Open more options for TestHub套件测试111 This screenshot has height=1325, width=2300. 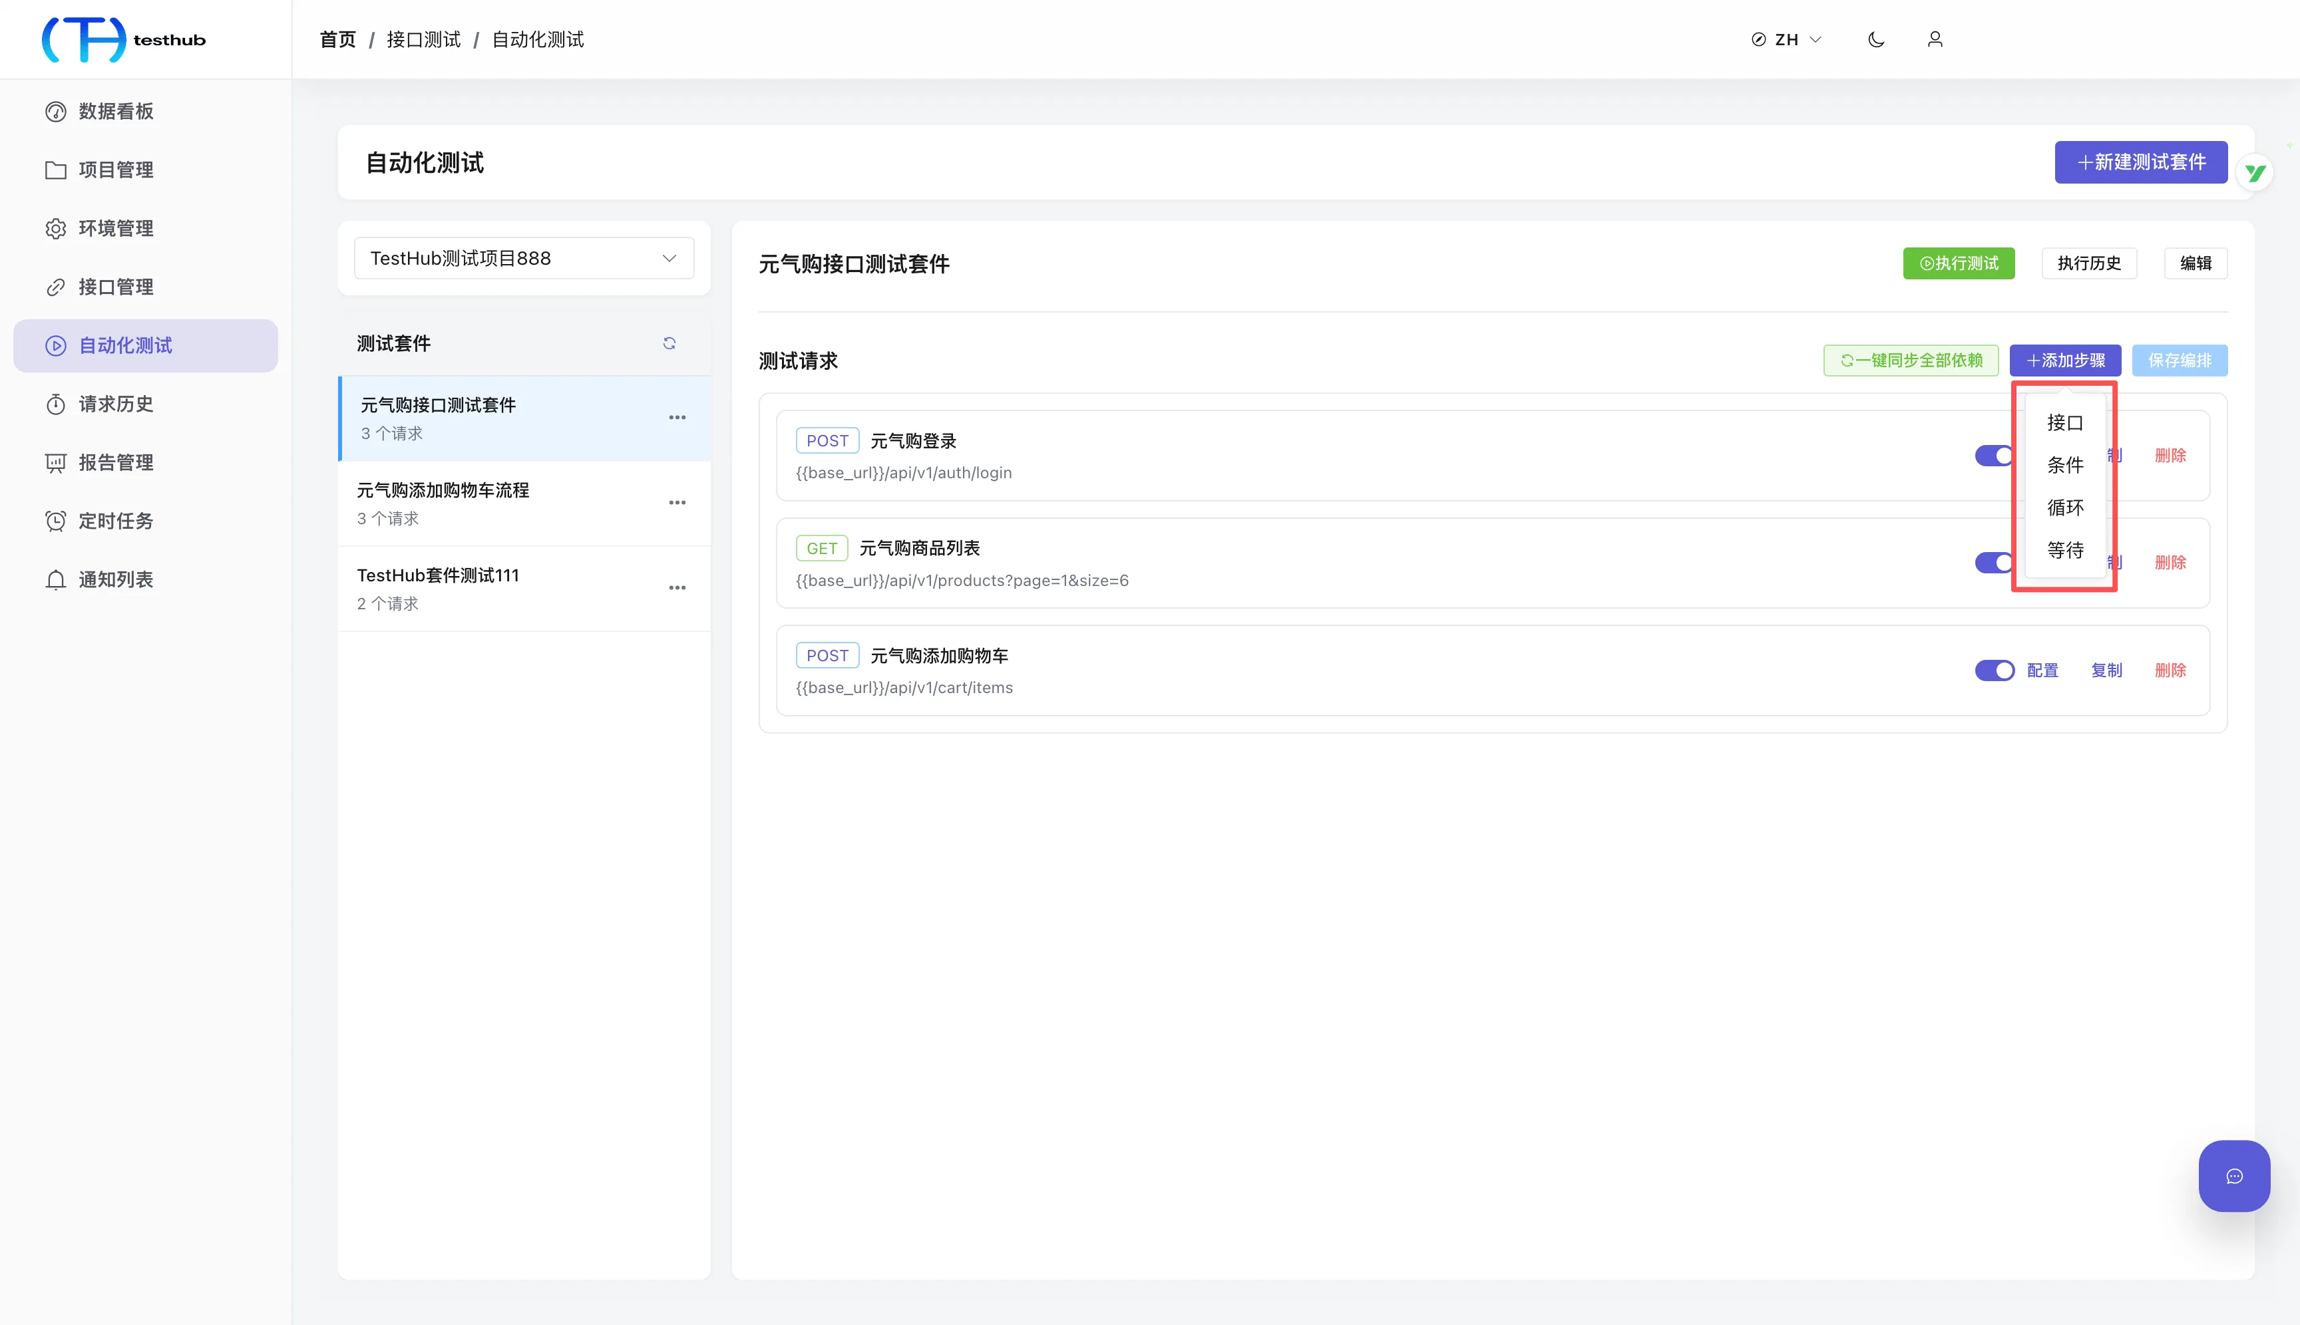coord(677,588)
